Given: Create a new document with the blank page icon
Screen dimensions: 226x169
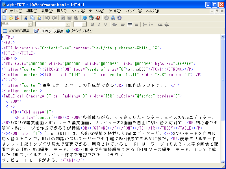Looking at the screenshot, I should pyautogui.click(x=5, y=18).
